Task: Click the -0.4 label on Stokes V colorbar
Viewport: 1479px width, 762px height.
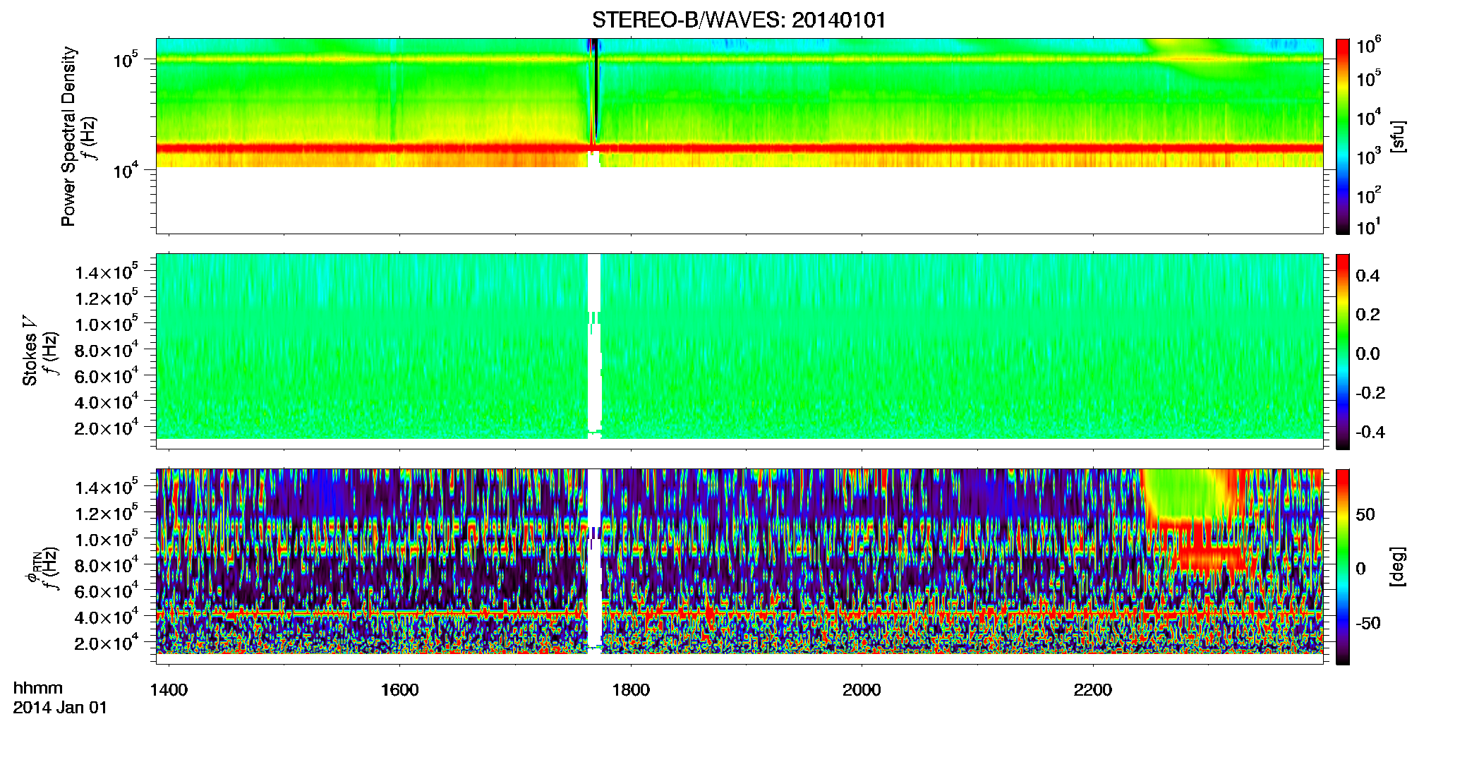Action: (1370, 432)
